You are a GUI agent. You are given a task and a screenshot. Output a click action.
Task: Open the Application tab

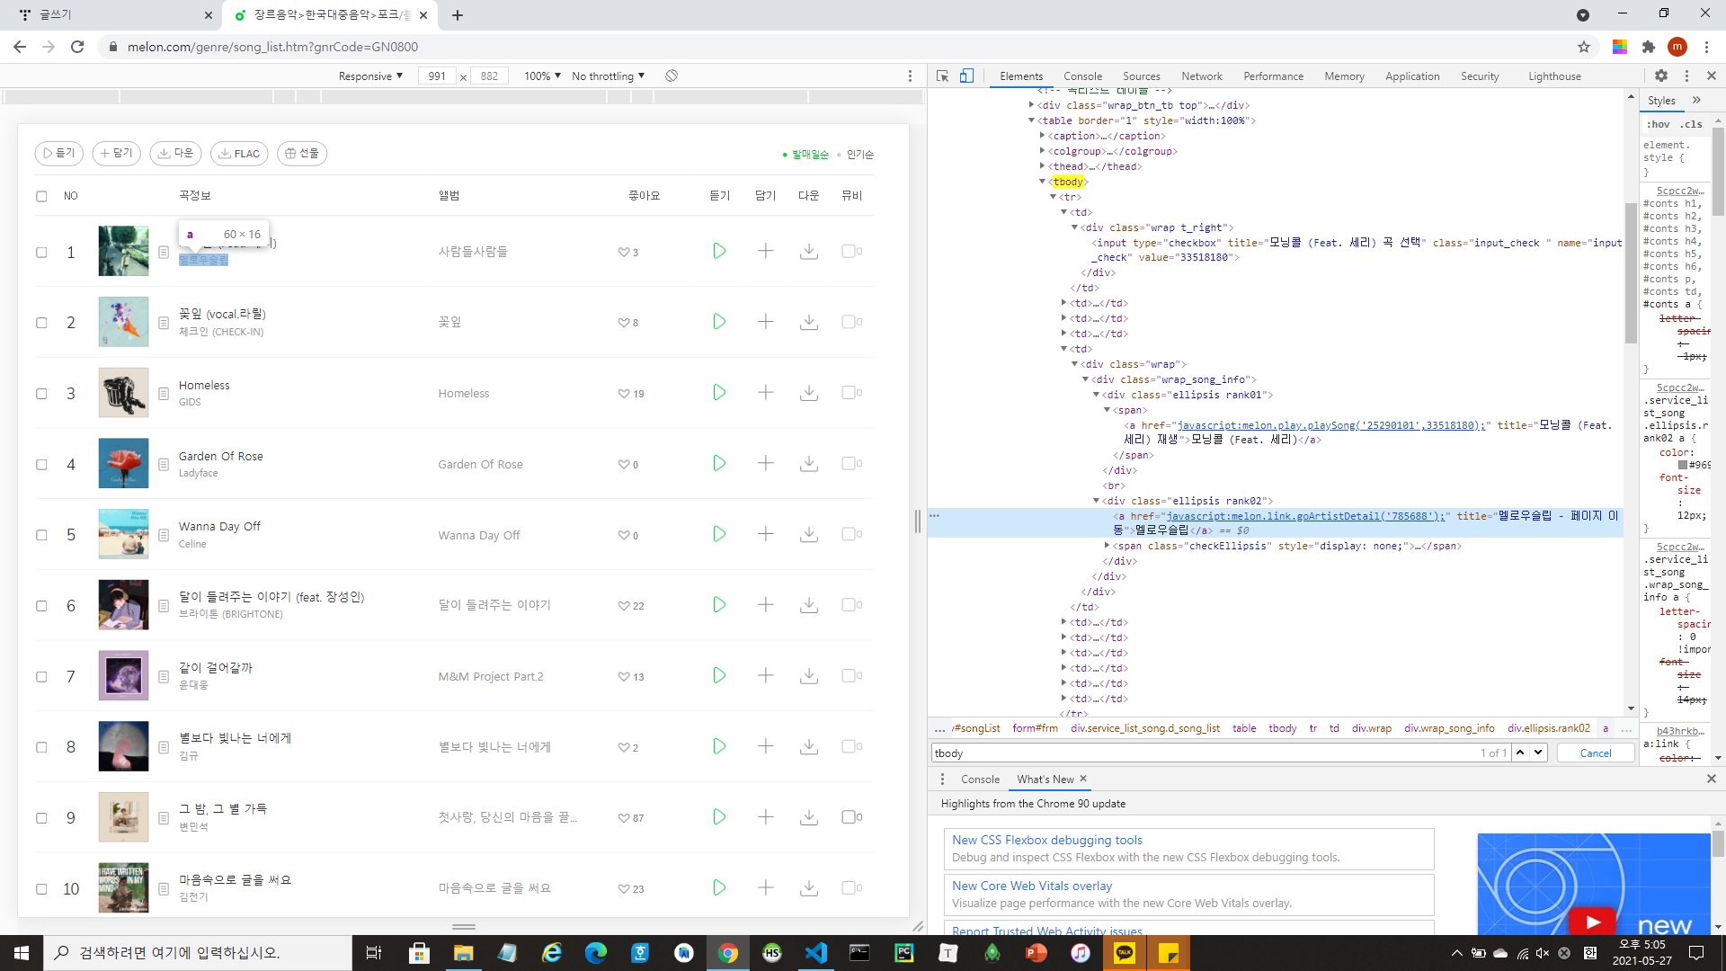pos(1412,76)
